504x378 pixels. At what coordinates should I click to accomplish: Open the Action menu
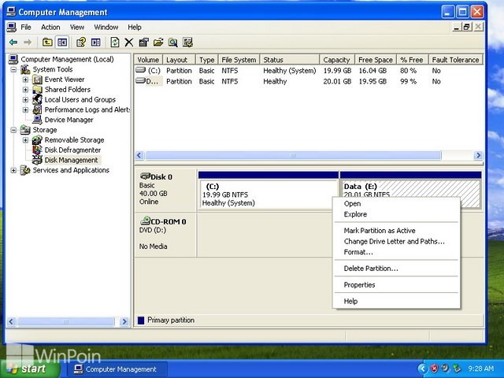pyautogui.click(x=50, y=28)
